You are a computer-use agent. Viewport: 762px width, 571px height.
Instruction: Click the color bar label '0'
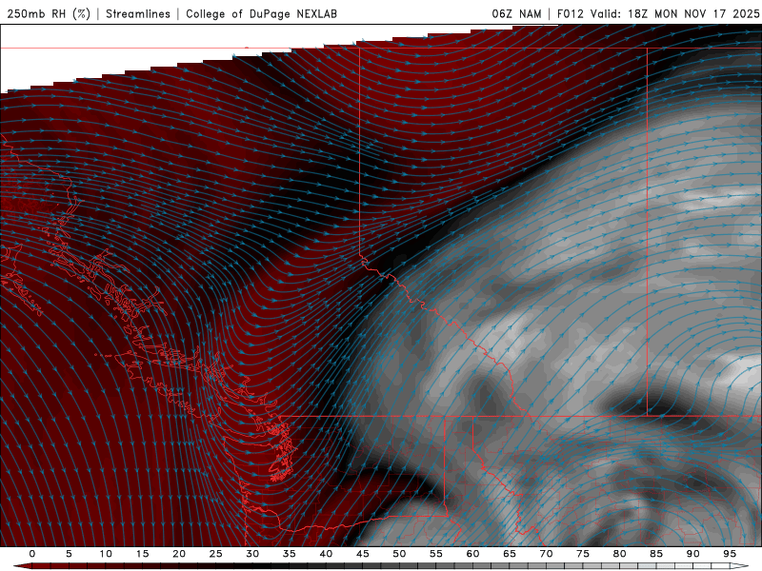coord(32,554)
